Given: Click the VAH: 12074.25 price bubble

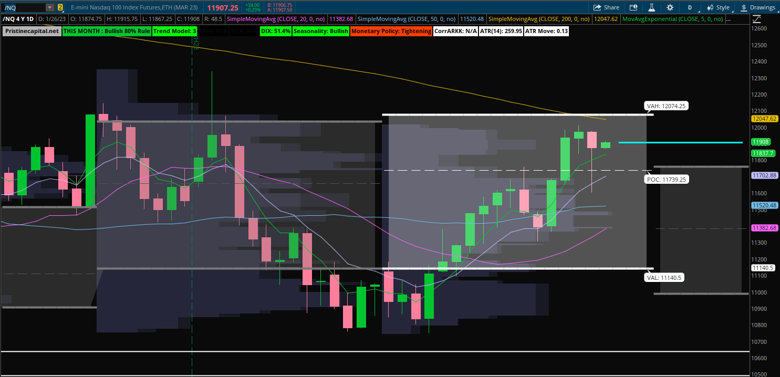Looking at the screenshot, I should [667, 106].
